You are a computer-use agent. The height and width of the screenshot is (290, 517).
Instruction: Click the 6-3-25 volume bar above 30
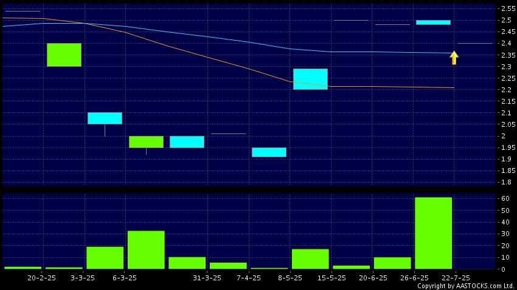coord(146,250)
